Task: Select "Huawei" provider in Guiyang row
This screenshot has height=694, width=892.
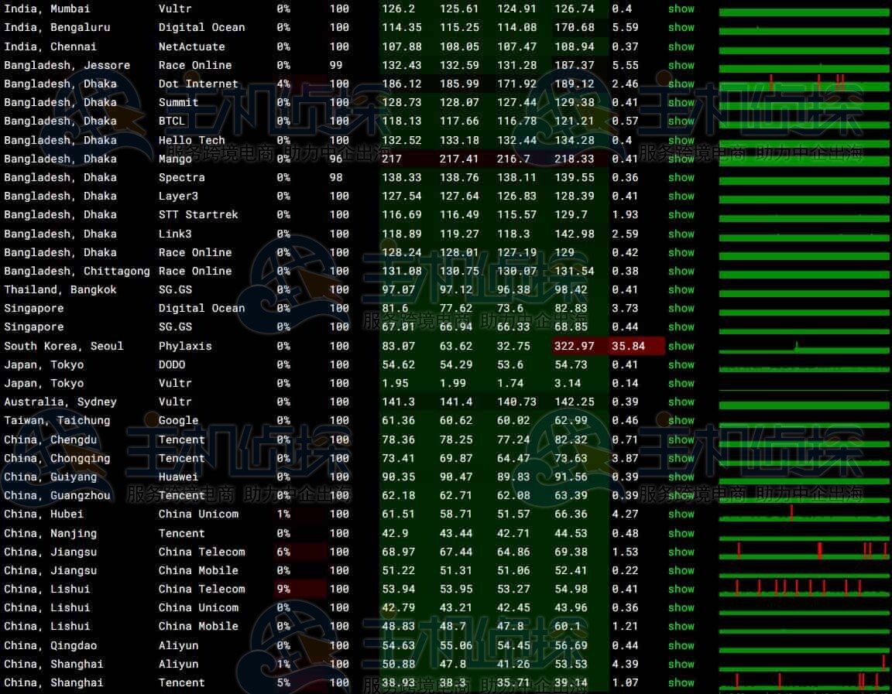Action: click(178, 477)
